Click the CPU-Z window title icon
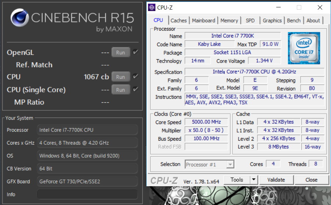The image size is (331, 205). tap(152, 7)
